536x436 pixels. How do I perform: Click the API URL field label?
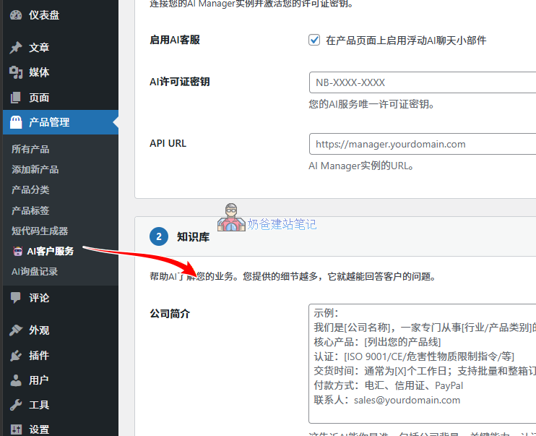168,143
